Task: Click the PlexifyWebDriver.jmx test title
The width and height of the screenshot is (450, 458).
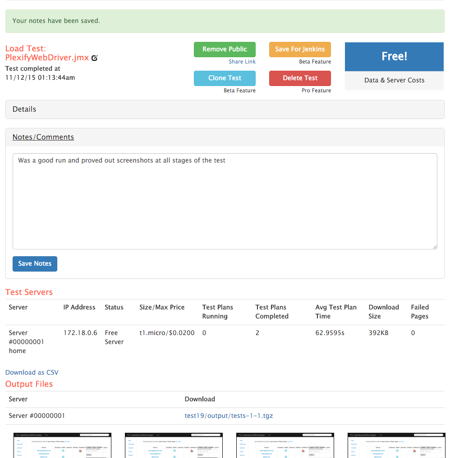Action: pyautogui.click(x=47, y=58)
